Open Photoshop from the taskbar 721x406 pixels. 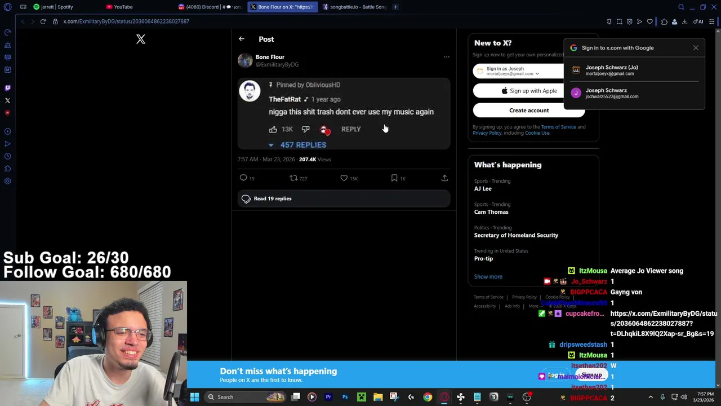[345, 397]
